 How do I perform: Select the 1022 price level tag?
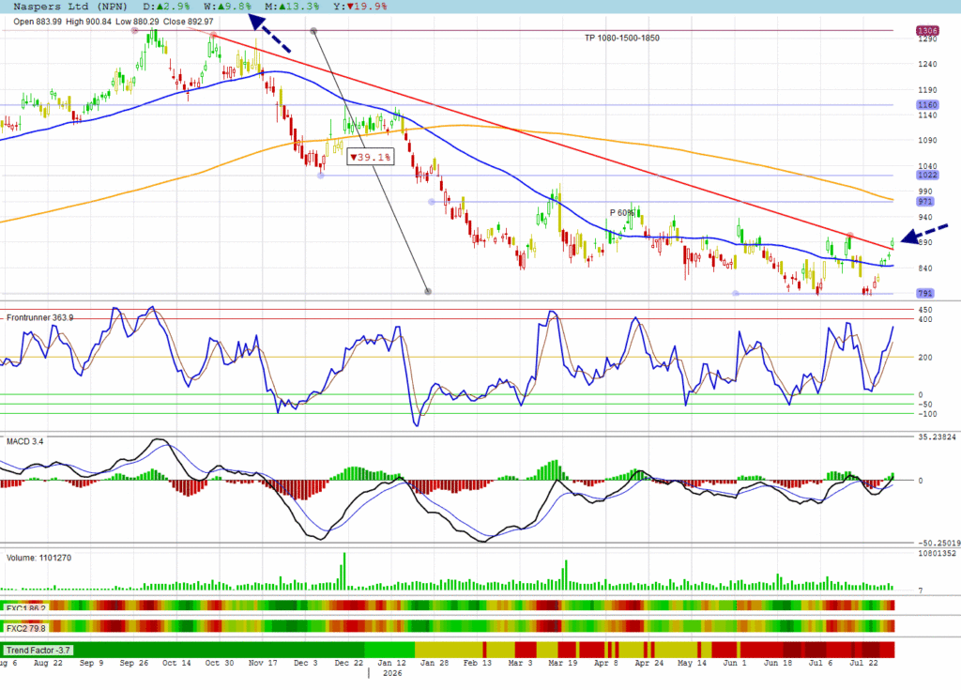click(x=926, y=175)
